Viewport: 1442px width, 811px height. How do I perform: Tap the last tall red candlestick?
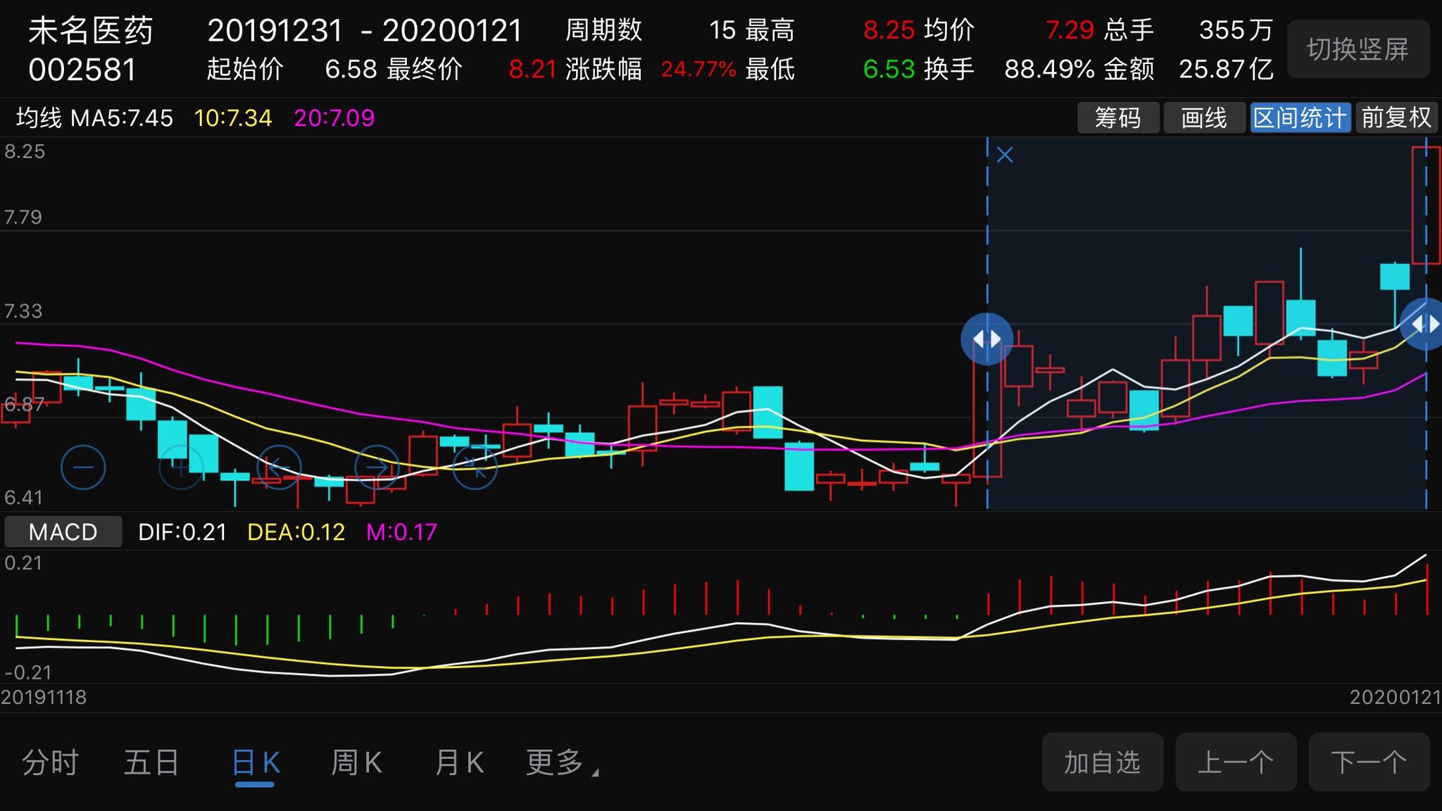tap(1427, 206)
